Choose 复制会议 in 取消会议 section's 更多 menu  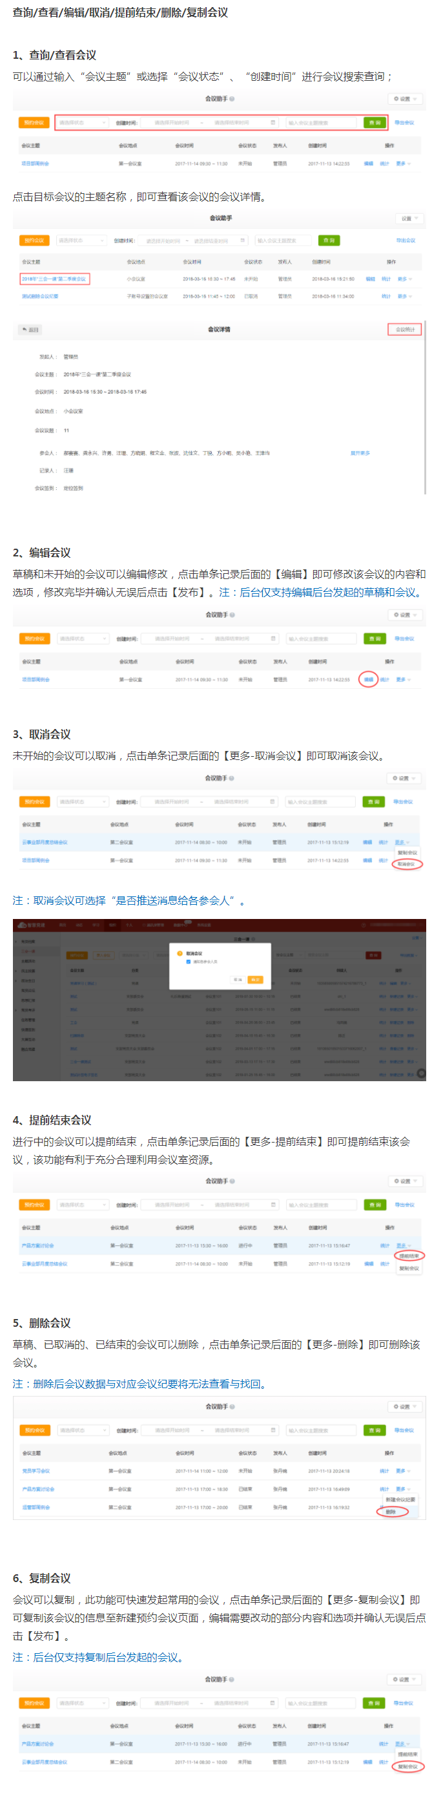(407, 853)
